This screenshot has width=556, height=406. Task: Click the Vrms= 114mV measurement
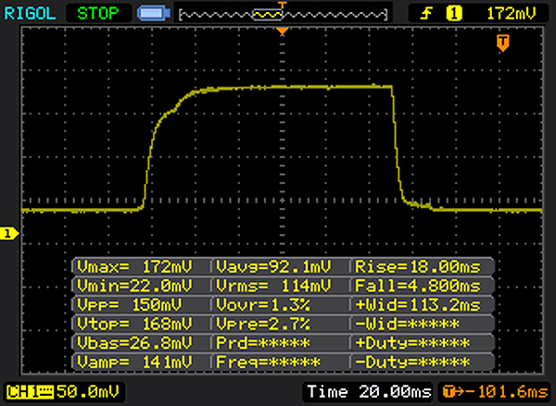coord(273,285)
